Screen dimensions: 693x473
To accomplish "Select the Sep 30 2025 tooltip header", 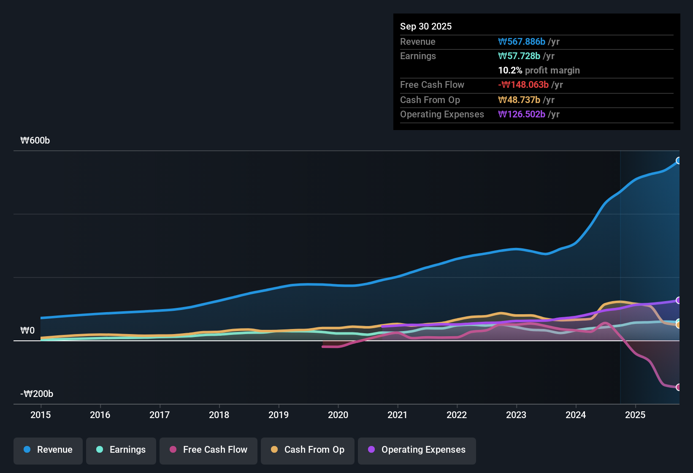I will click(426, 26).
